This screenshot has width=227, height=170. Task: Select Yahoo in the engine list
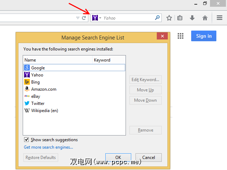[74, 75]
